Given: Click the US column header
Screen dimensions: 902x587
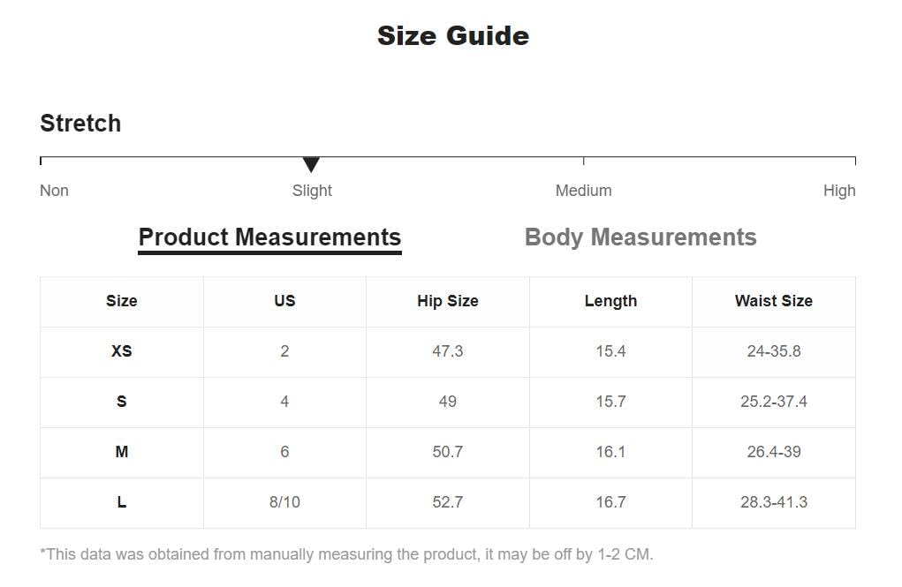Looking at the screenshot, I should [x=284, y=301].
